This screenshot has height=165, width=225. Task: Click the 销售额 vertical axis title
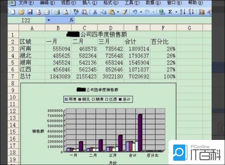(38, 131)
